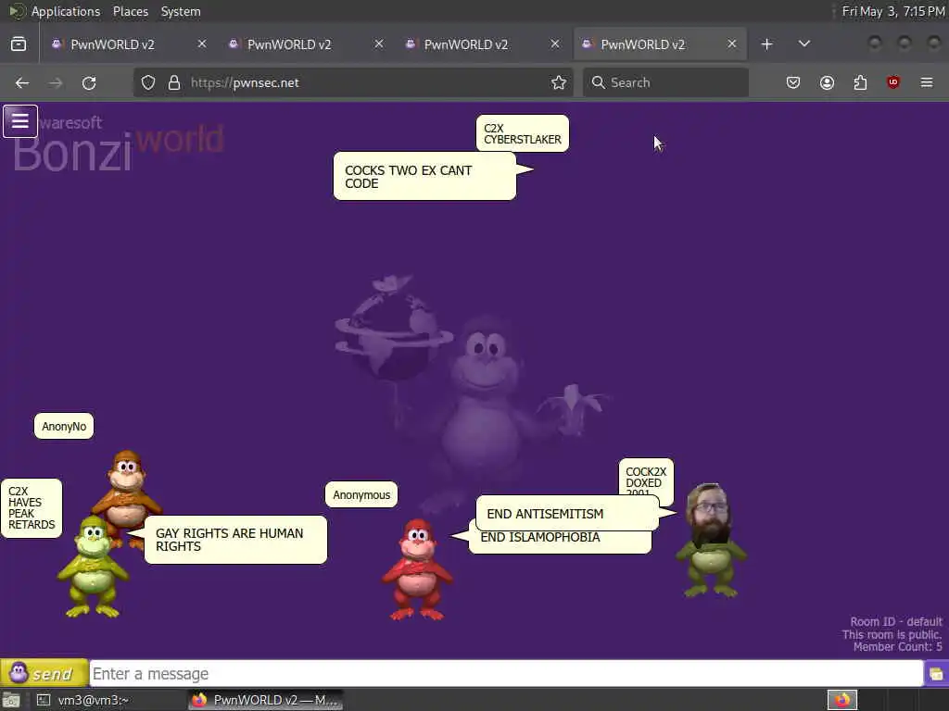Click the Room ID - default text
This screenshot has height=711, width=949.
tap(896, 621)
